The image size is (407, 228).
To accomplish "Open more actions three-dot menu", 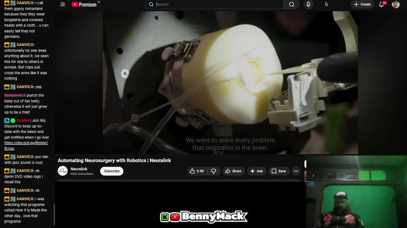I will pos(296,171).
